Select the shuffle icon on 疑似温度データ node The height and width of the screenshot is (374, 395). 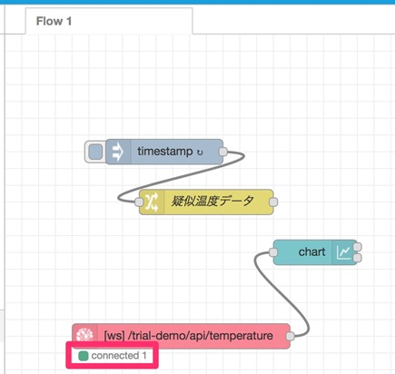click(152, 202)
